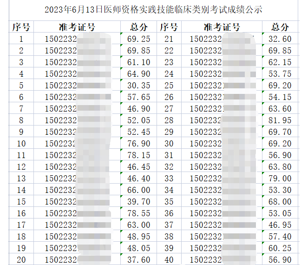Click the score cell showing 66.00

pos(138,190)
